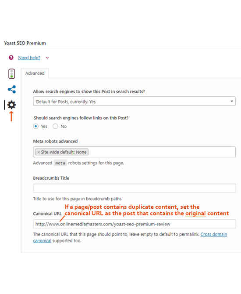Image resolution: width=241 pixels, height=294 pixels.
Task: Click the "Meta robots advanced" label
Action: [x=55, y=141]
